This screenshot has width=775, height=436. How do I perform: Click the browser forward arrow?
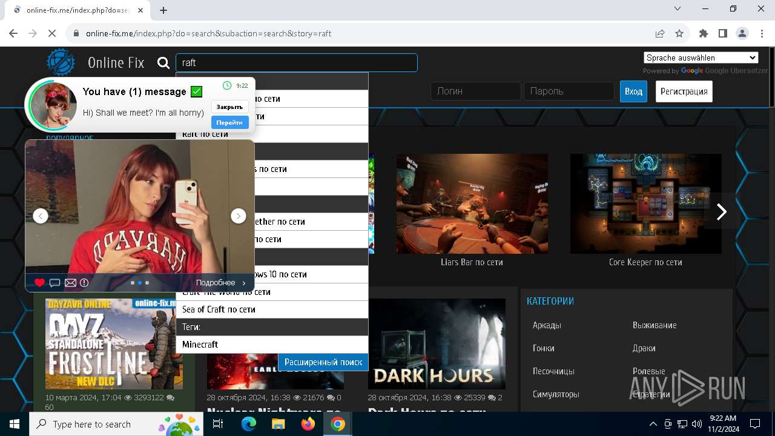(x=33, y=33)
